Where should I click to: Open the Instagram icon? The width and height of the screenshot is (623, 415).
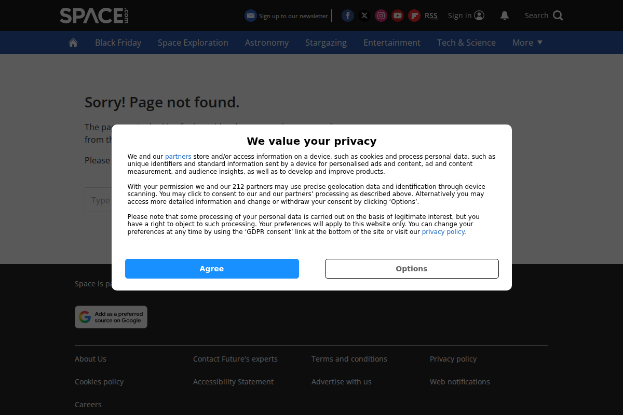pyautogui.click(x=381, y=16)
